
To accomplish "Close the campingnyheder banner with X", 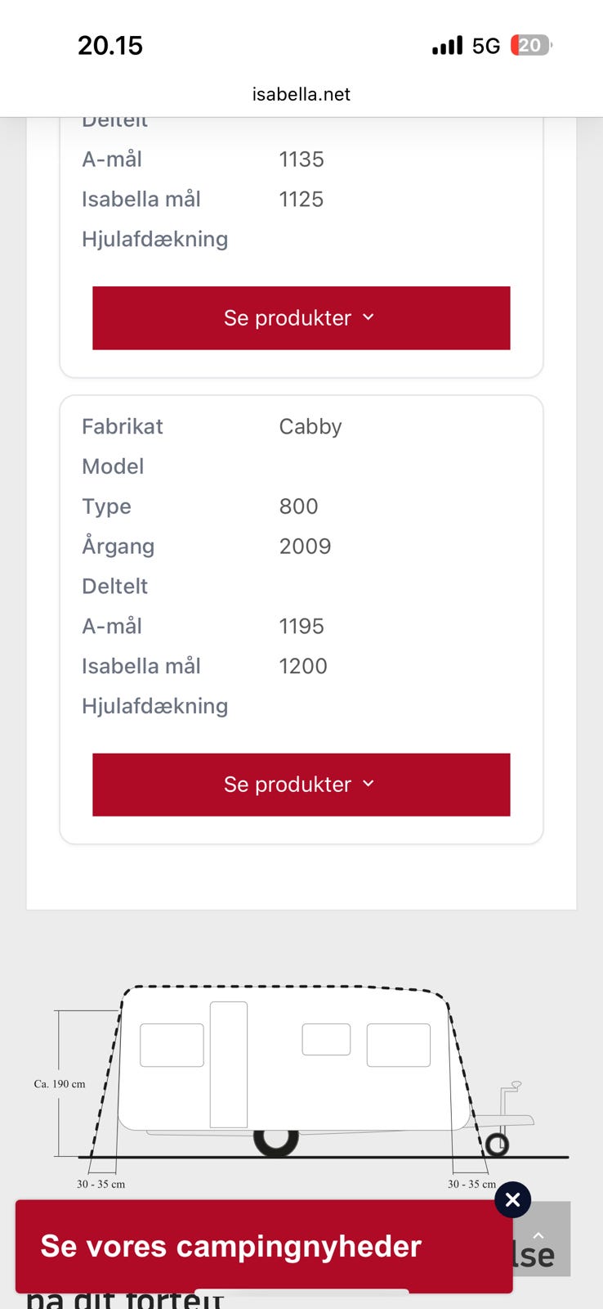I will (513, 1200).
